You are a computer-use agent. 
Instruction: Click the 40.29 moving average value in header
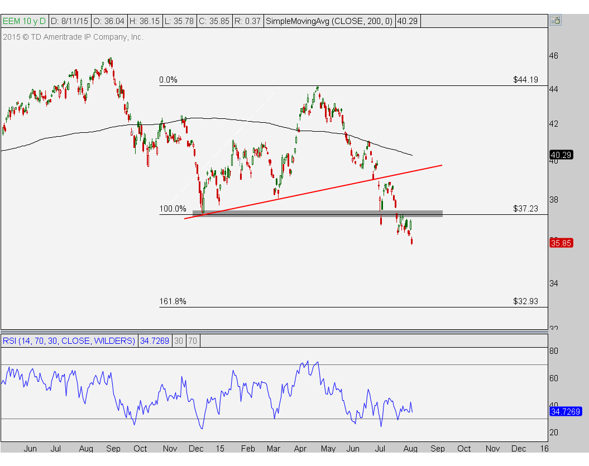coord(408,21)
